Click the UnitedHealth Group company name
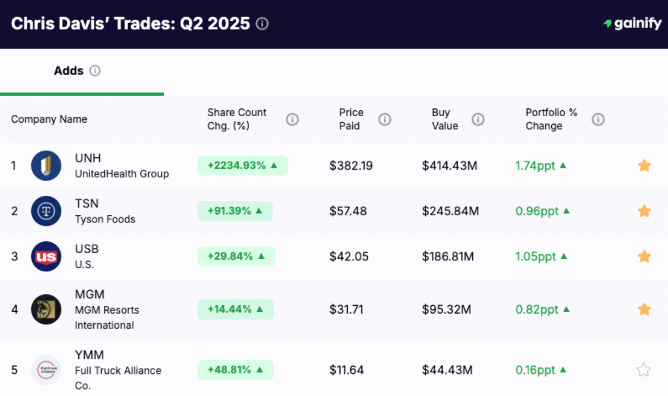Viewport: 668px width, 396px height. point(122,174)
